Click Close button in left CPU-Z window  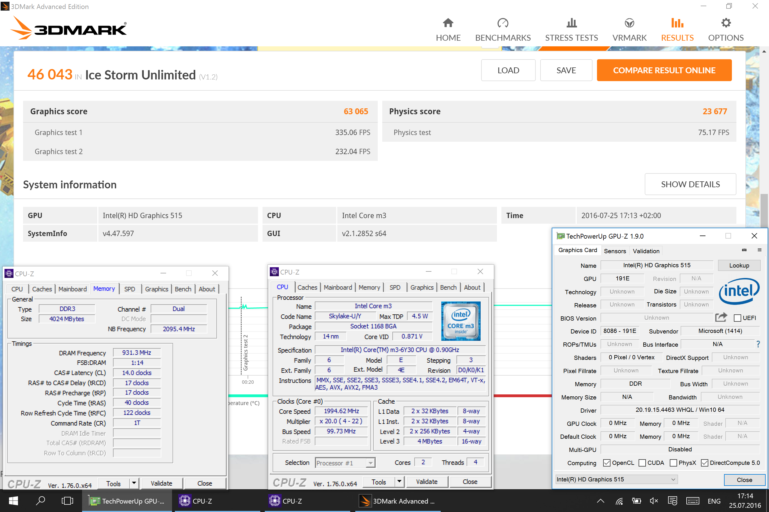[x=205, y=483]
